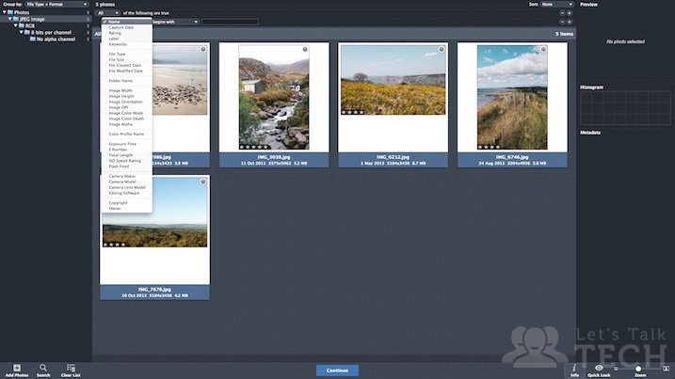Viewport: 675px width, 379px height.
Task: Click the small-thumbnail icon left of Zoom slider
Action: (616, 369)
